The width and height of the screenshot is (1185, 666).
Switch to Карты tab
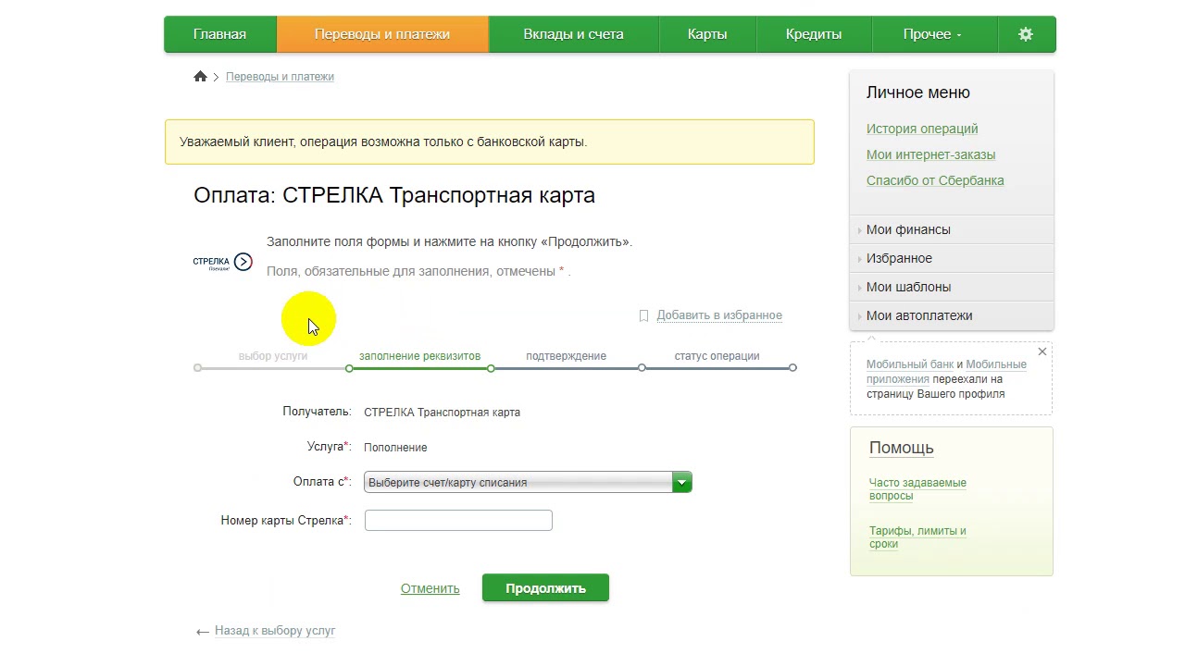707,34
